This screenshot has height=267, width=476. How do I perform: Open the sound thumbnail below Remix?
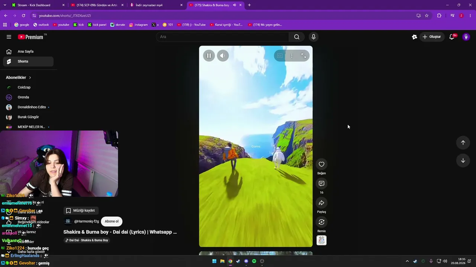[x=322, y=240]
